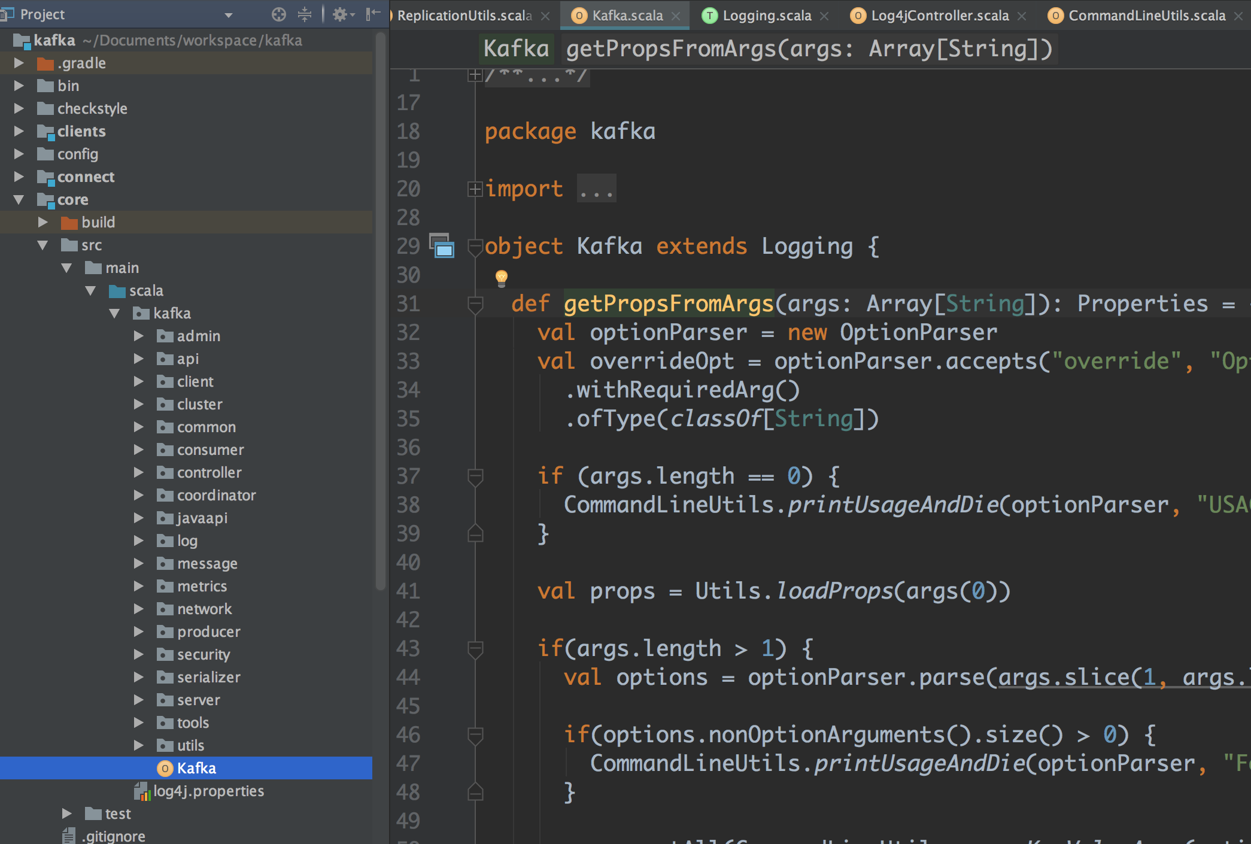Expand the clients module arrow
This screenshot has width=1251, height=844.
19,131
